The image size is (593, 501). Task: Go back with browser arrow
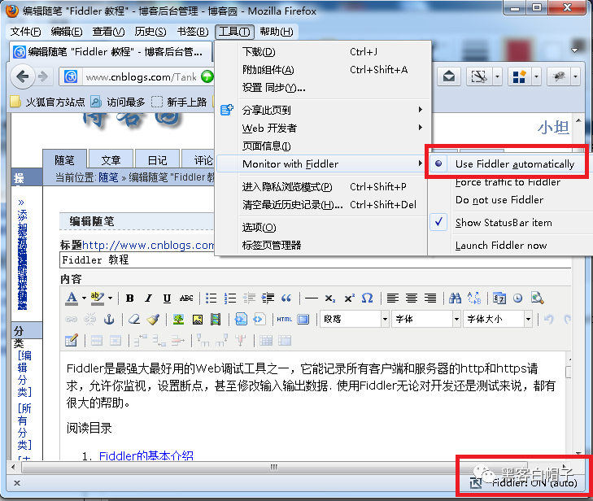(23, 76)
